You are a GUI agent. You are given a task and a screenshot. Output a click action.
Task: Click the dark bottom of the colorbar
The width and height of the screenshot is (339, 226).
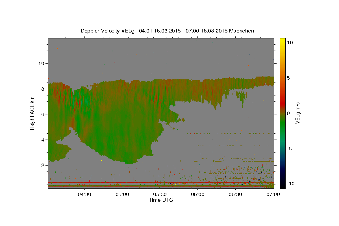tap(282, 184)
